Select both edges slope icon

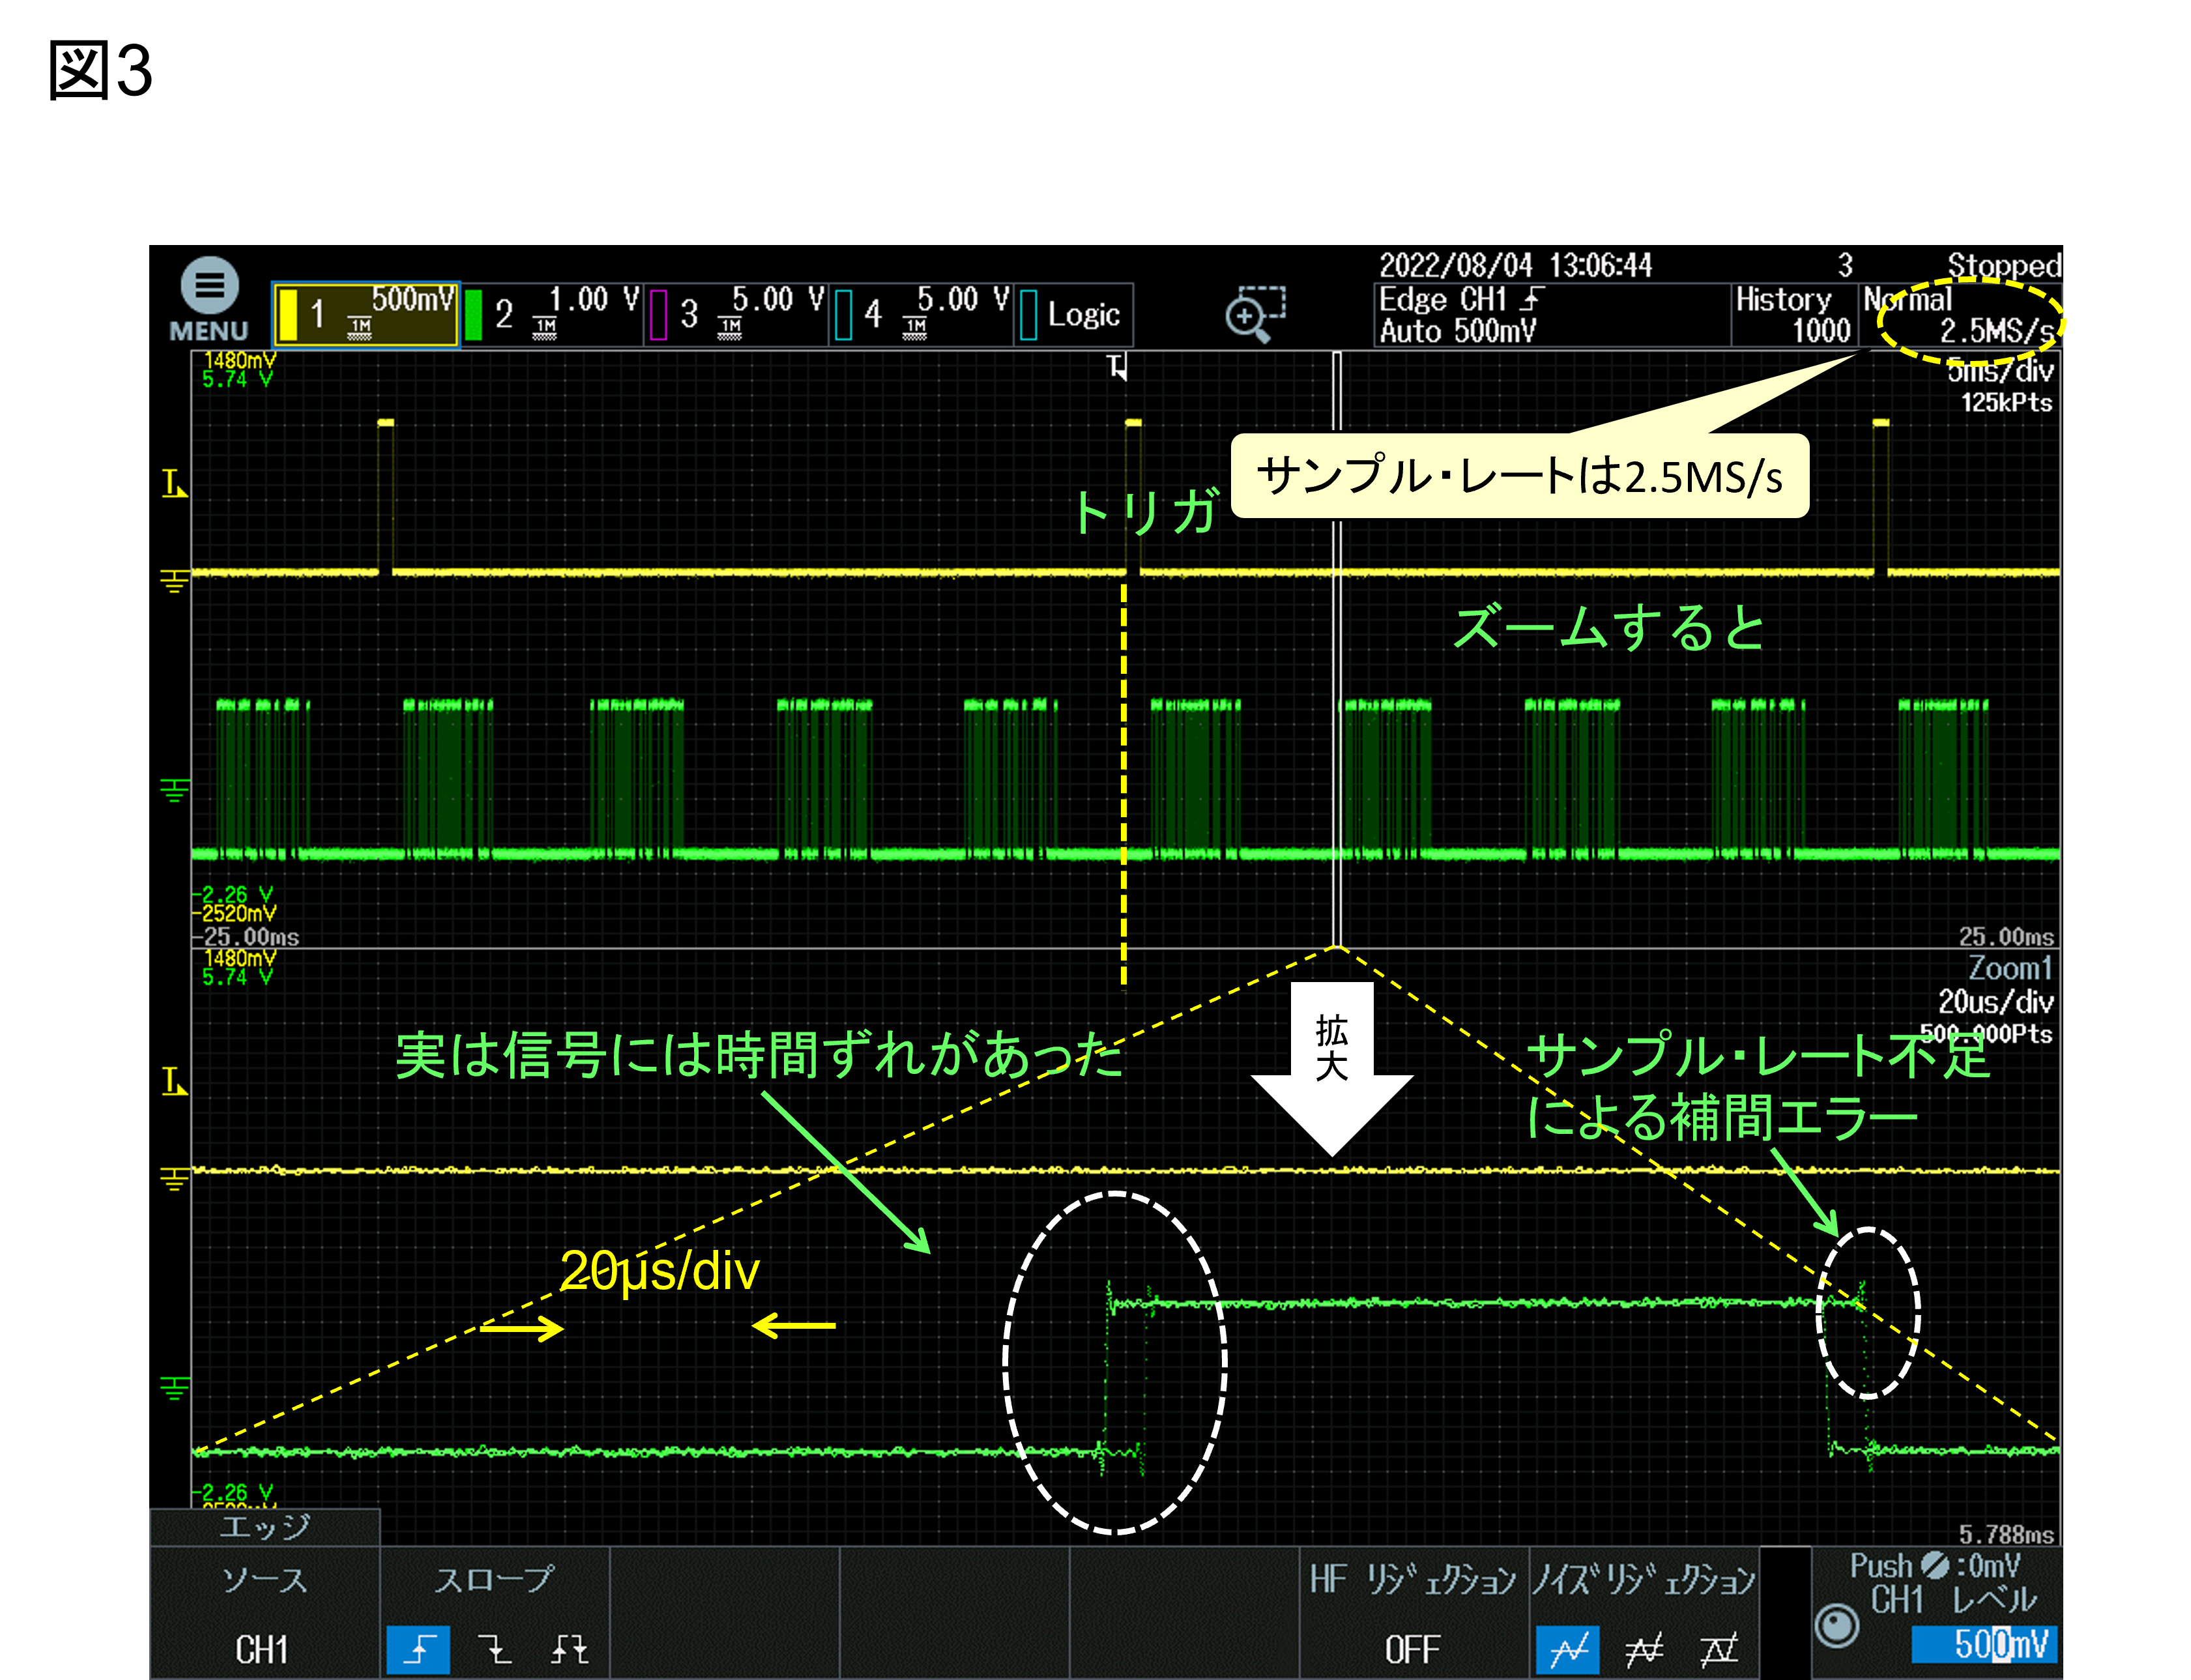570,1649
